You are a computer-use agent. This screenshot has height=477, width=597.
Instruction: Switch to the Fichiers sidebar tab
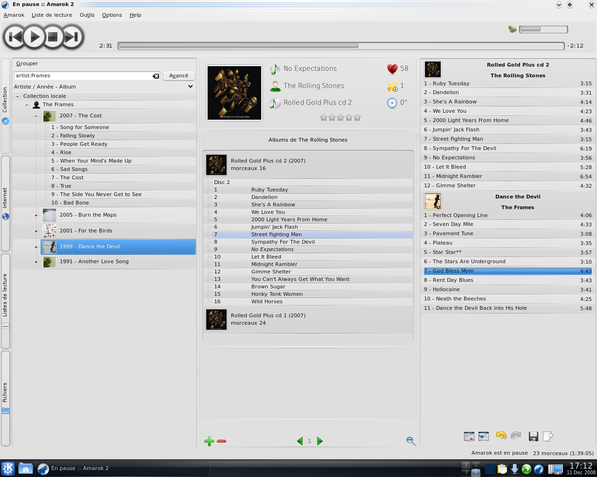click(6, 398)
